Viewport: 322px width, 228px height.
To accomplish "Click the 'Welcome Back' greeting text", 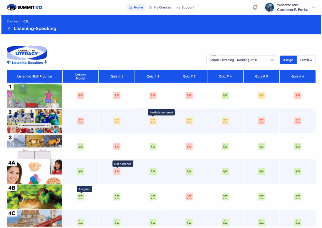I will 288,5.
